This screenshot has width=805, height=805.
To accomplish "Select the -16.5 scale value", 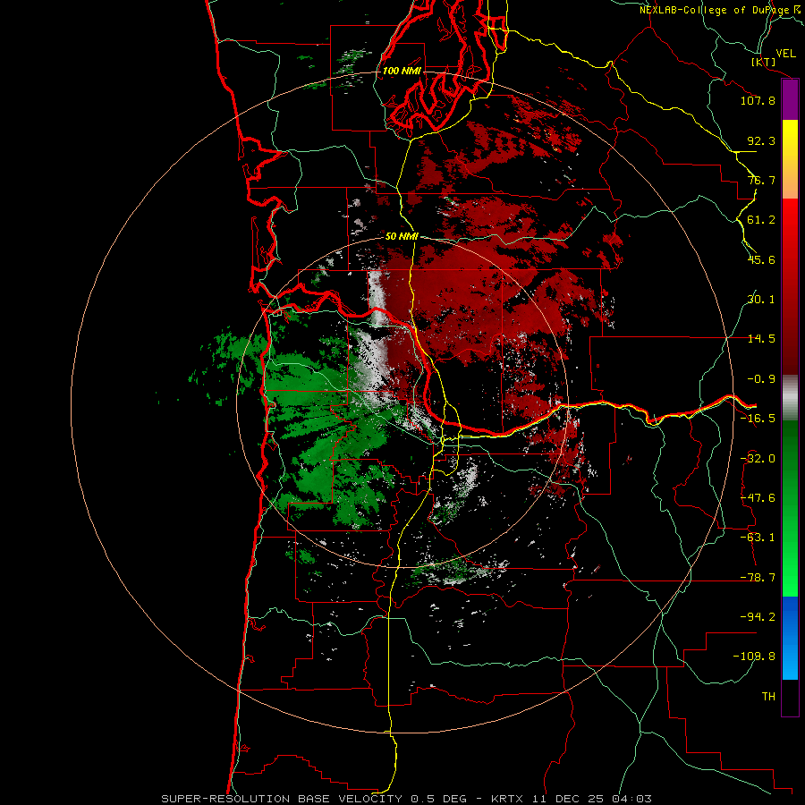I will click(758, 419).
